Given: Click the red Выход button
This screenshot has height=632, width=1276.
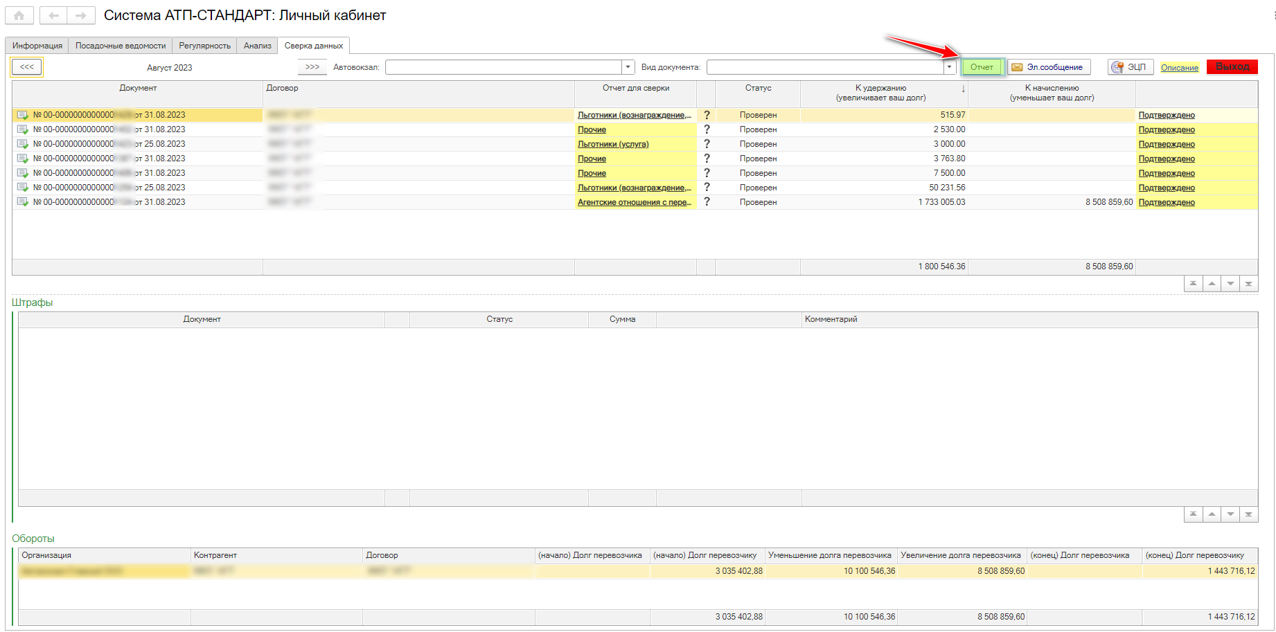Looking at the screenshot, I should pos(1232,66).
